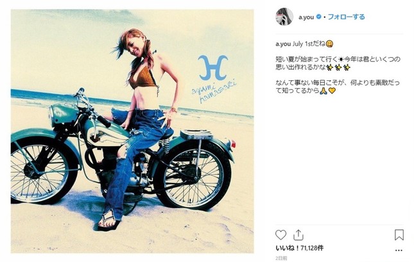Share the post via the share icon
The width and height of the screenshot is (414, 262).
point(298,235)
